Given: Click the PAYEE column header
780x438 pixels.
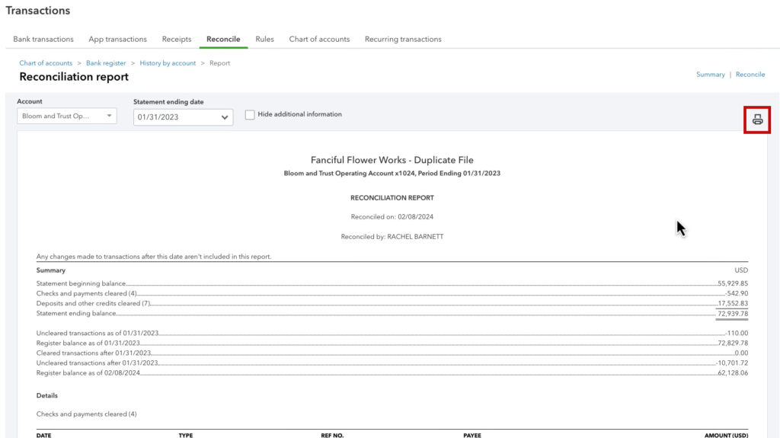Looking at the screenshot, I should pos(472,435).
